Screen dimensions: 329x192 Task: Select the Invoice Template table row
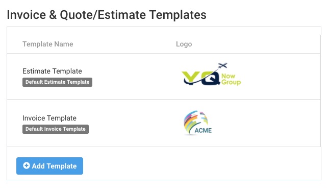coord(164,123)
